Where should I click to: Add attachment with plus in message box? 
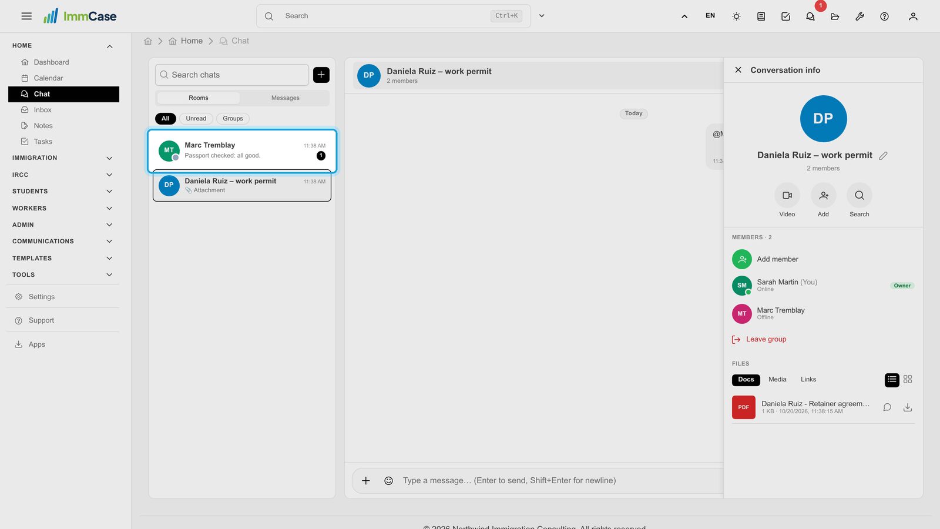[x=365, y=481]
